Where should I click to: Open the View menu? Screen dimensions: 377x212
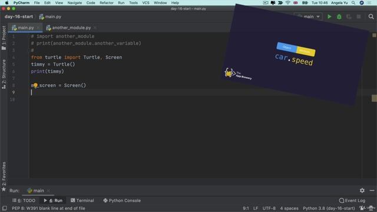(x=59, y=3)
